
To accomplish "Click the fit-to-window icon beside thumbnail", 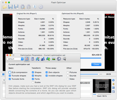I will coord(113,88).
